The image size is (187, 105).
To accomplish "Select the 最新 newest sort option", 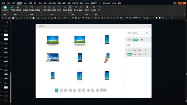I will pos(135,40).
